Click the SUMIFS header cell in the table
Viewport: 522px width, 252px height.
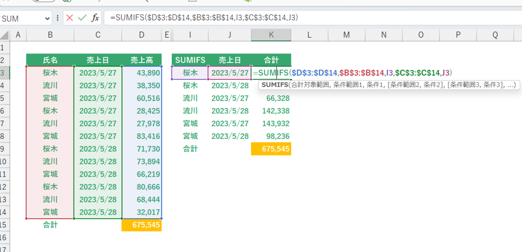click(190, 60)
